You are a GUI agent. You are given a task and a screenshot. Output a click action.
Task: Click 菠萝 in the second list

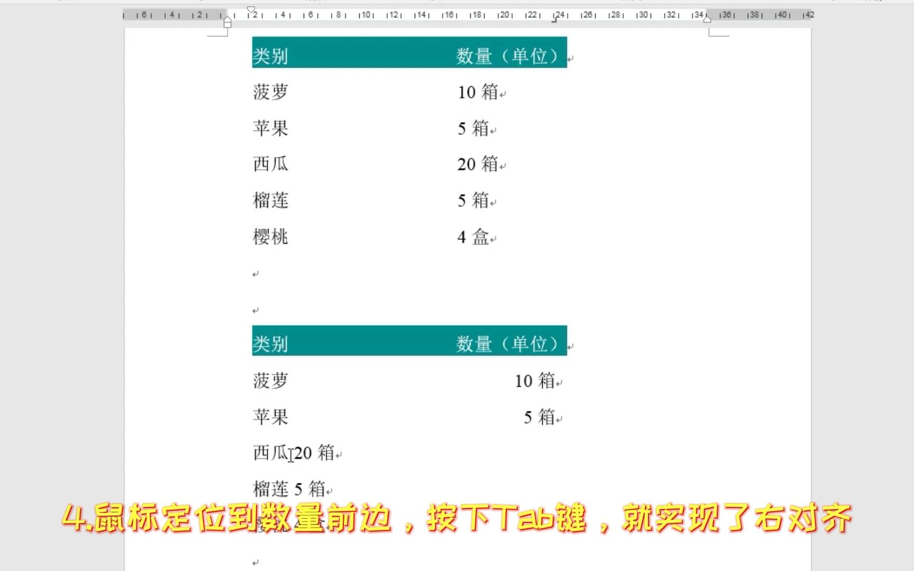pyautogui.click(x=270, y=381)
